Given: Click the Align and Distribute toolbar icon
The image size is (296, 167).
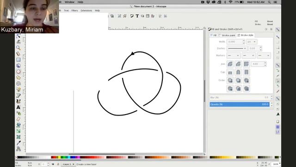Looking at the screenshot, I should click(153, 16).
